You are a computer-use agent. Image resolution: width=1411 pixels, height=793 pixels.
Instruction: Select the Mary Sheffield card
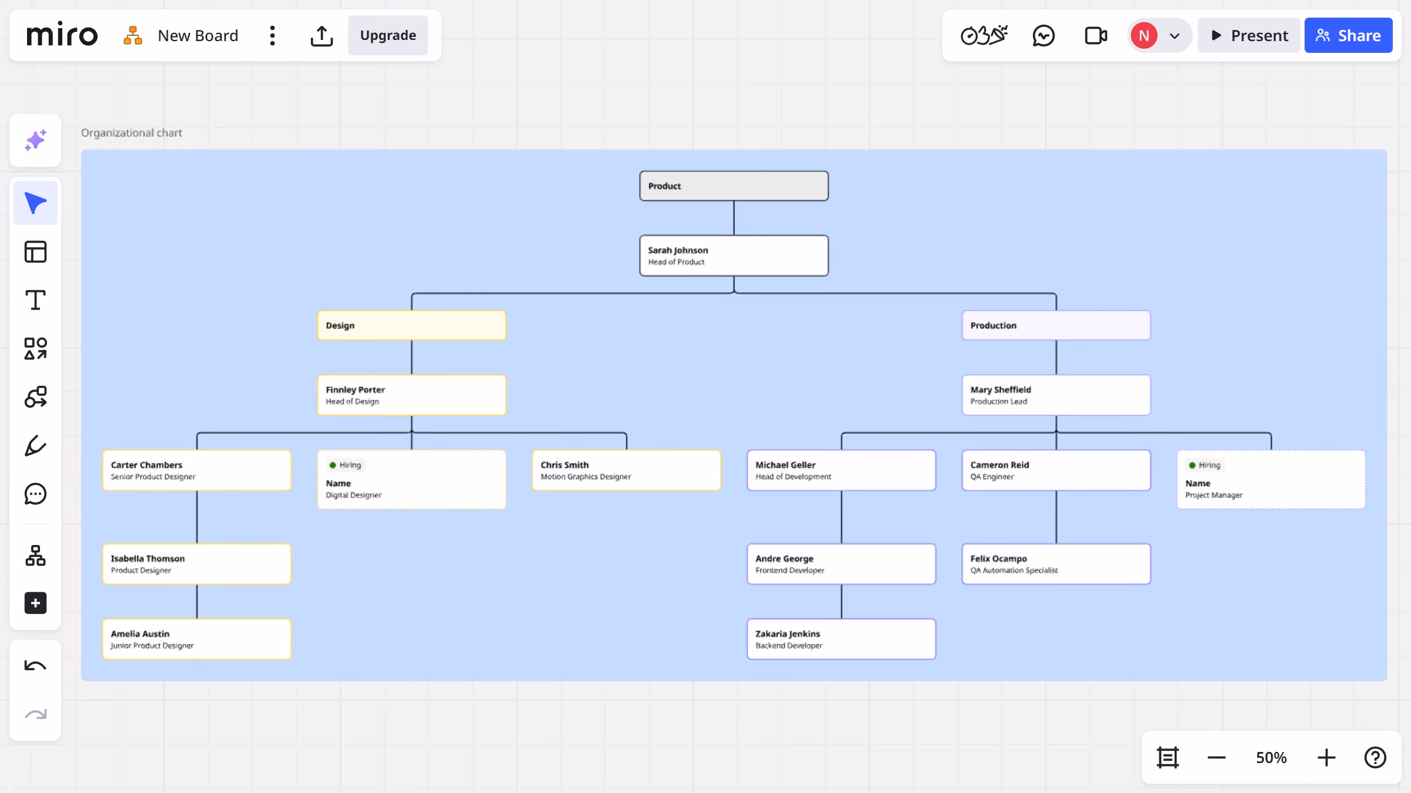(1056, 395)
